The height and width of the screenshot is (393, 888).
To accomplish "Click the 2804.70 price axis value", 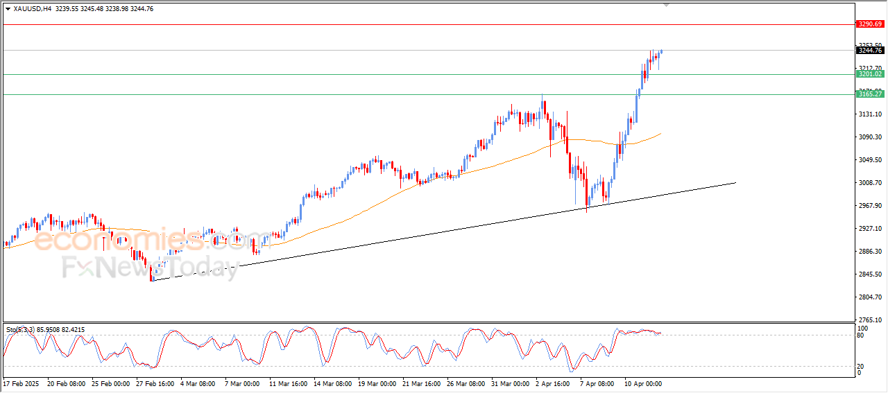I will (x=870, y=297).
